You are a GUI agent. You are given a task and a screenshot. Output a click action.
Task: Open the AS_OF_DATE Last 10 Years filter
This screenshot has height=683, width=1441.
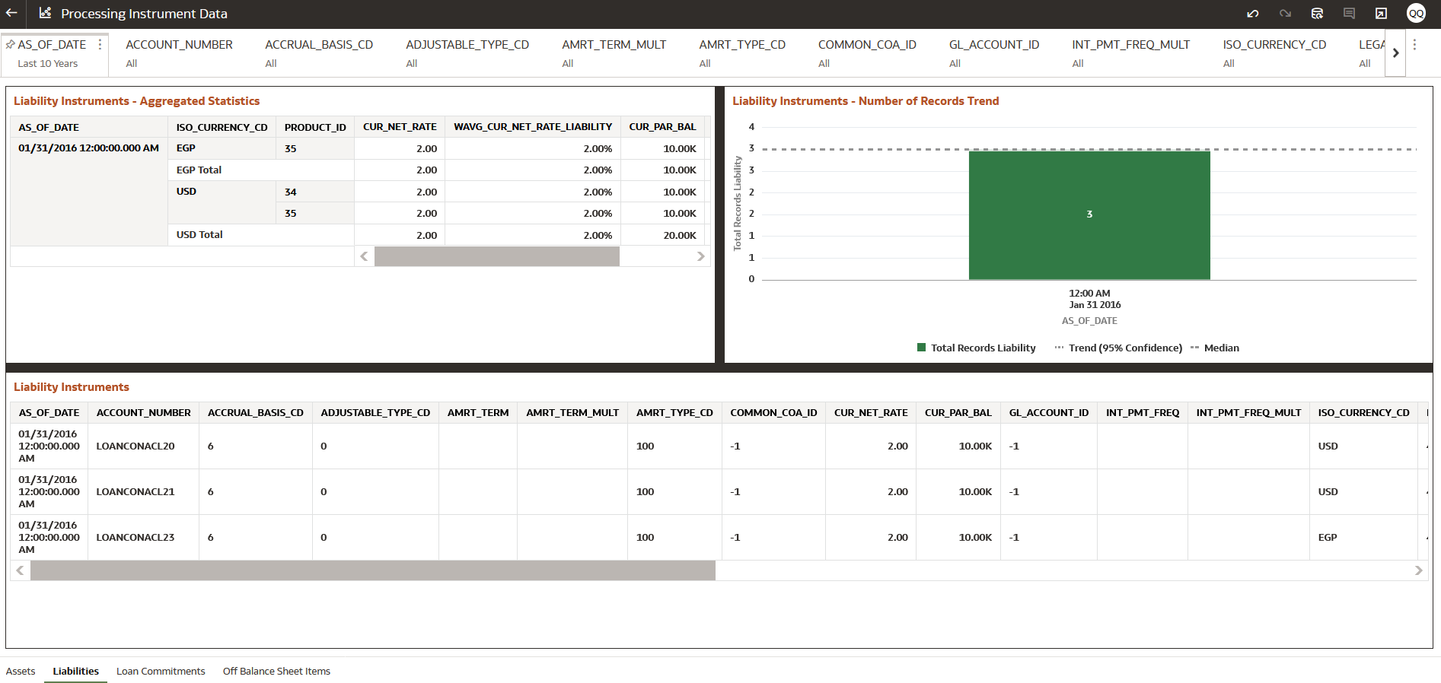[55, 54]
